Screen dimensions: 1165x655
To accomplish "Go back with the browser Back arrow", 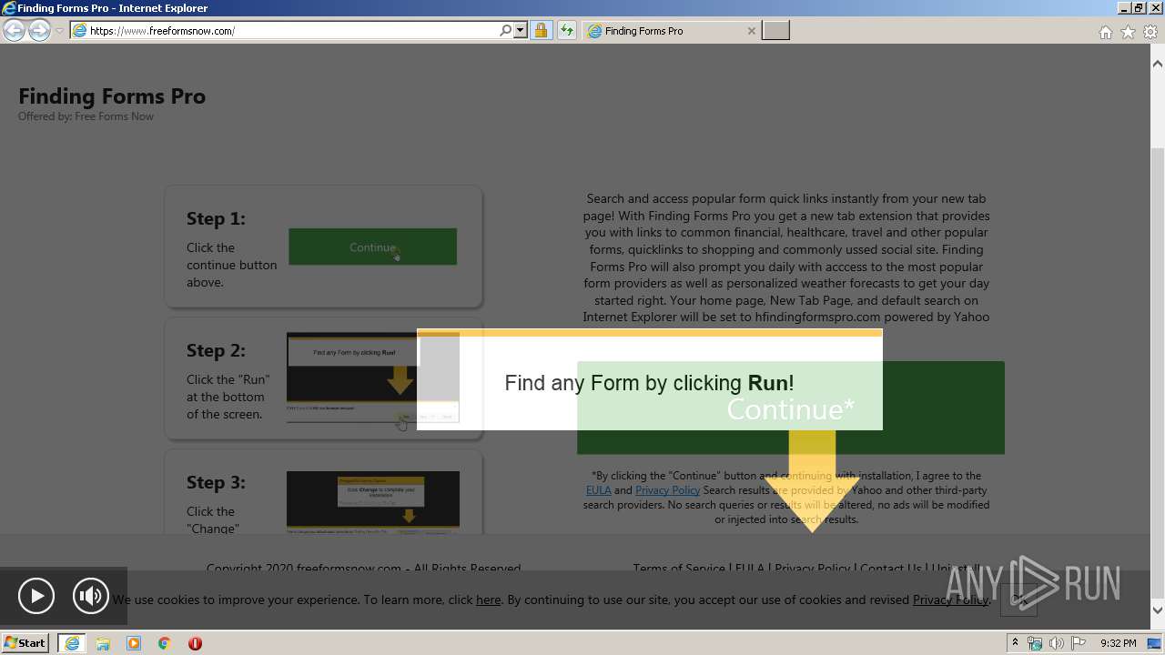I will 14,31.
